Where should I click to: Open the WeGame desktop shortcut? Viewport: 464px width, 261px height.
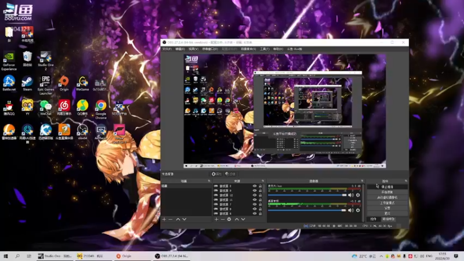82,83
